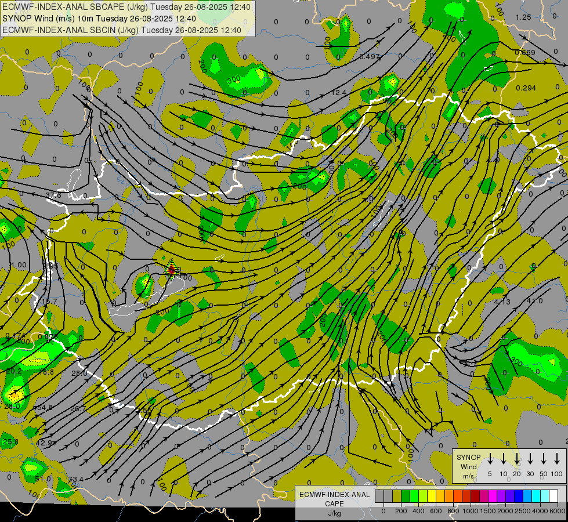This screenshot has width=568, height=522.
Task: Pick the dark red CAPE legend swatch
Action: click(x=475, y=496)
